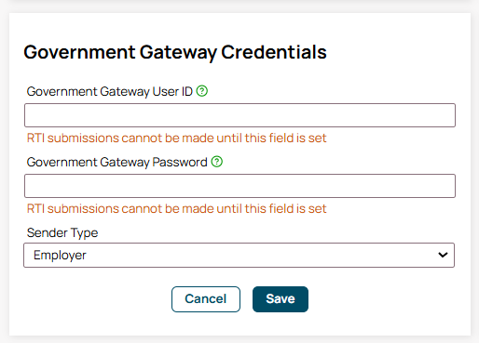Click the Sender Type label
The image size is (479, 343).
click(x=62, y=233)
